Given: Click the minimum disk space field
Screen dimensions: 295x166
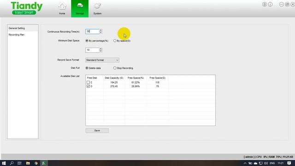Looking at the screenshot, I should point(92,50).
